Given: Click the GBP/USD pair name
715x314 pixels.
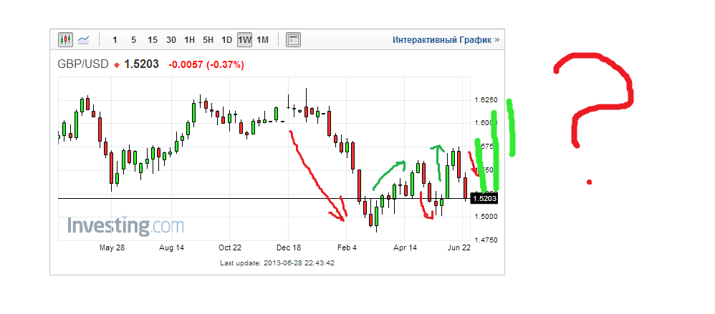Looking at the screenshot, I should [83, 64].
